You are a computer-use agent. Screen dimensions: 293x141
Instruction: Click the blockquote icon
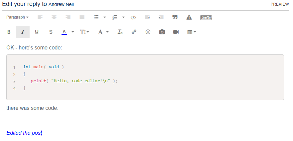(x=175, y=17)
